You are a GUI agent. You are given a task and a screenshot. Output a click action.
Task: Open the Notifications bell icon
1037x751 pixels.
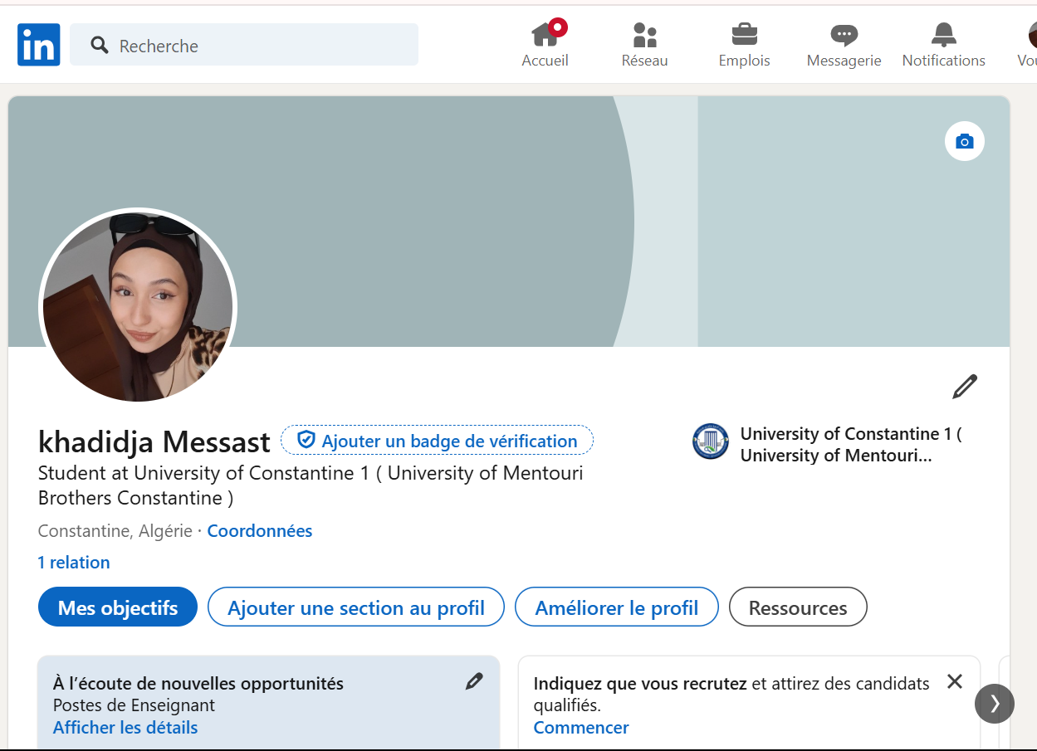[x=943, y=35]
